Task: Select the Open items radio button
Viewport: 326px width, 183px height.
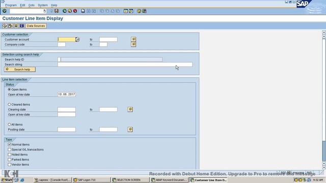Action: coord(9,89)
